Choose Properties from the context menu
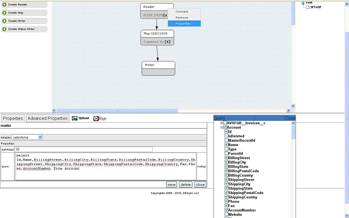 183,23
